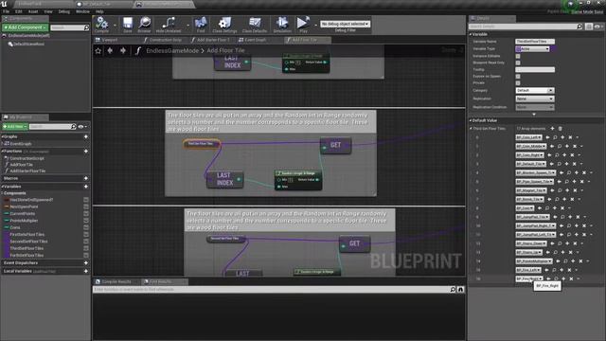
Task: Click the Simulation toolbar icon
Action: coord(282,25)
